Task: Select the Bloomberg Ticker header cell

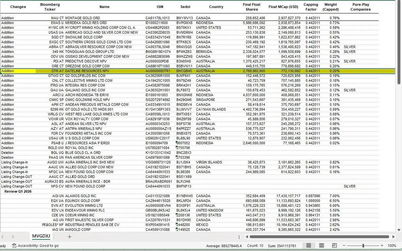Action: (50, 7)
